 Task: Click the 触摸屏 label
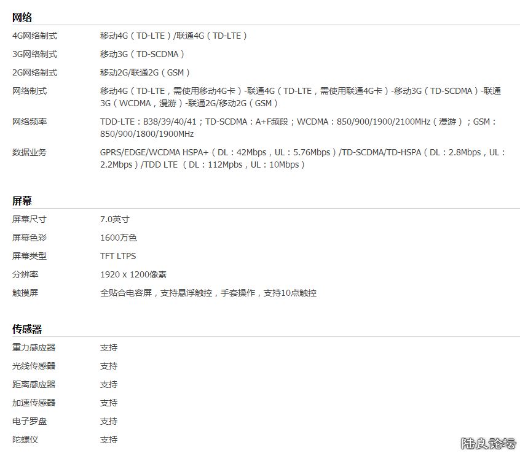click(25, 293)
